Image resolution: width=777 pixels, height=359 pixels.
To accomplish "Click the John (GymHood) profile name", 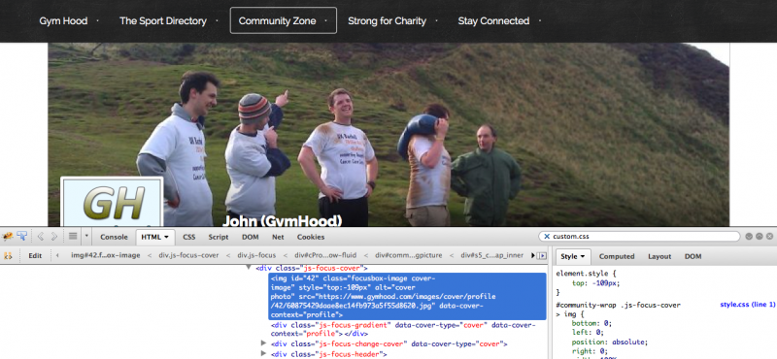I will 282,220.
